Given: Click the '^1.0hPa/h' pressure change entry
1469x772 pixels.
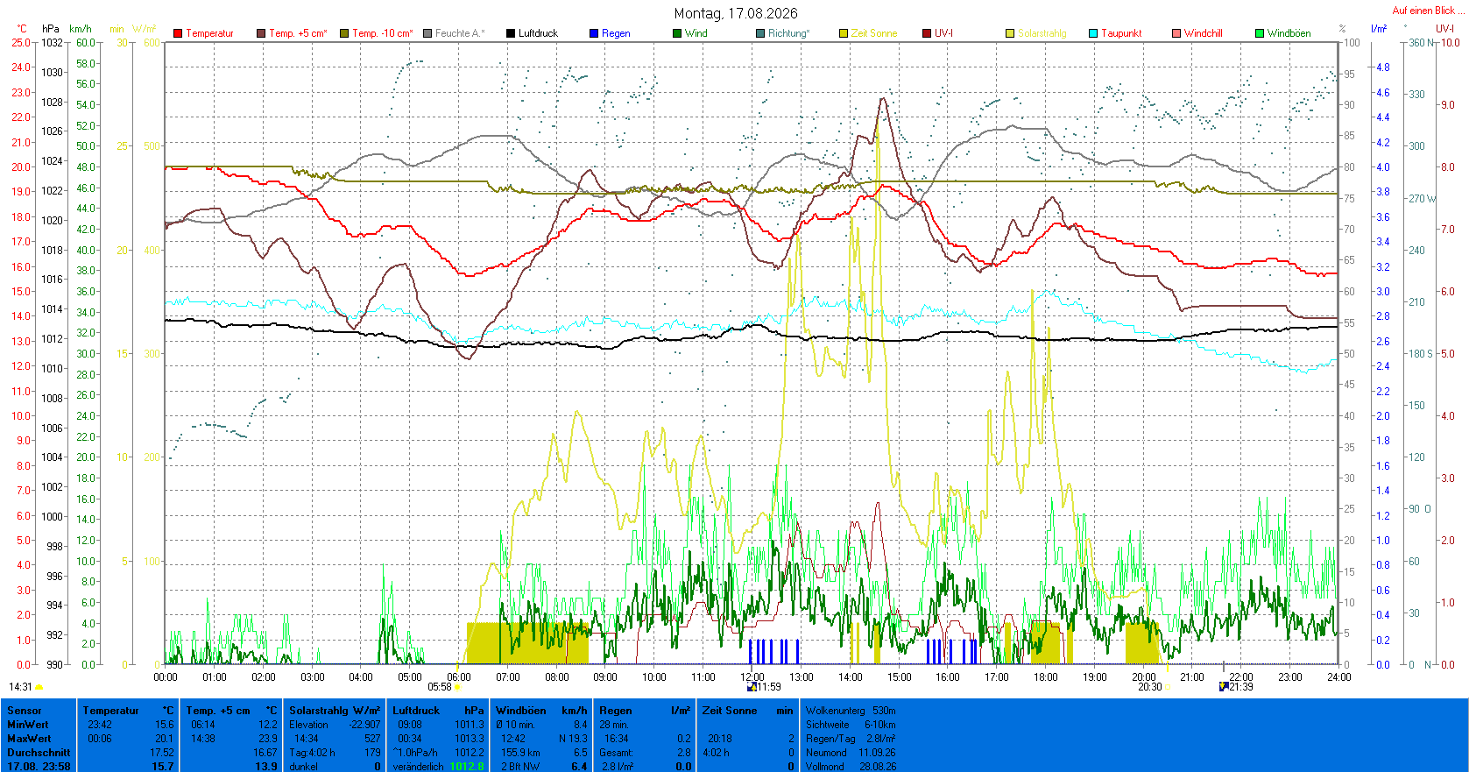Looking at the screenshot, I should 415,753.
